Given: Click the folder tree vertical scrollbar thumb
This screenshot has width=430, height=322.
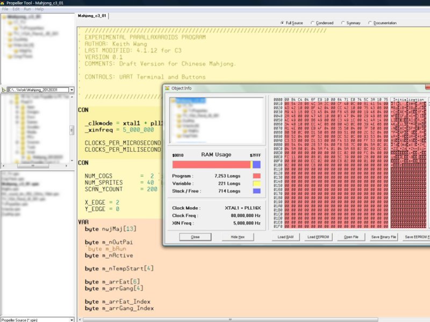Looking at the screenshot, I should tap(72, 130).
